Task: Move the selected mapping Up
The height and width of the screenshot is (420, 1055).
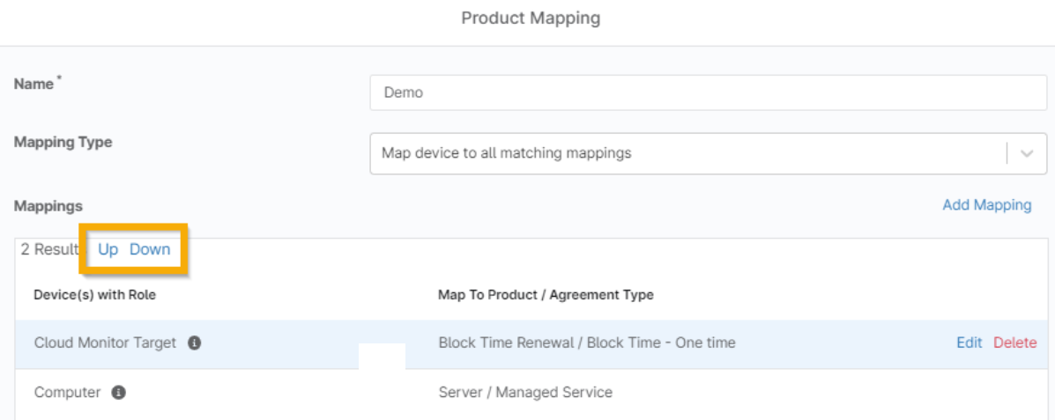Action: pos(108,249)
